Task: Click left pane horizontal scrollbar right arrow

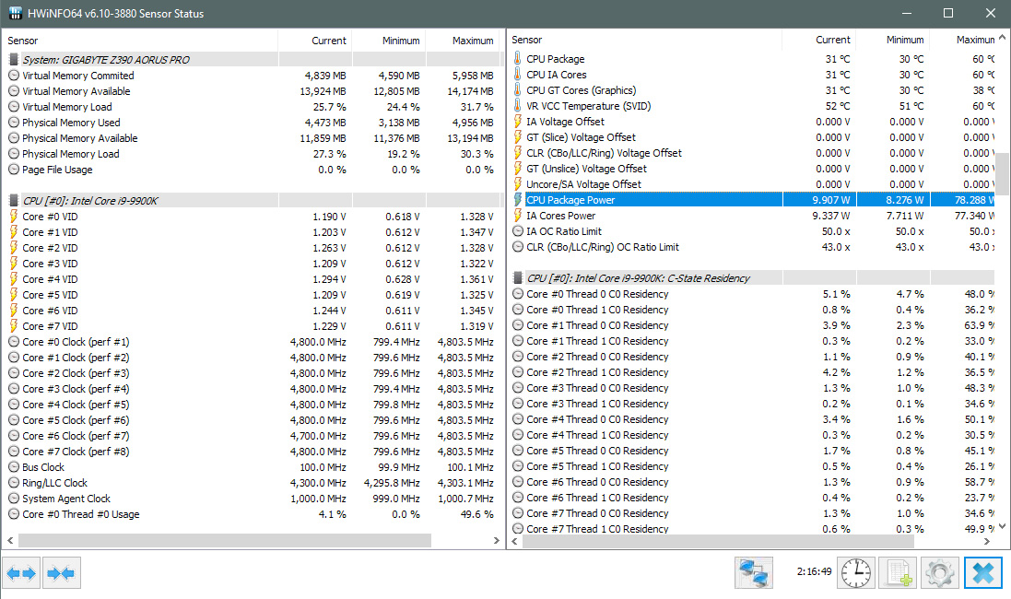Action: pos(496,540)
